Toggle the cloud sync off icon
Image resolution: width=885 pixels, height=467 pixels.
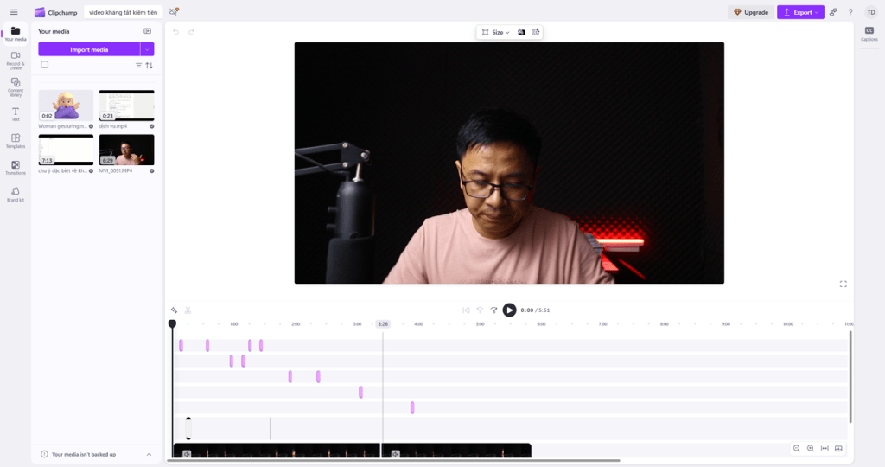click(174, 12)
